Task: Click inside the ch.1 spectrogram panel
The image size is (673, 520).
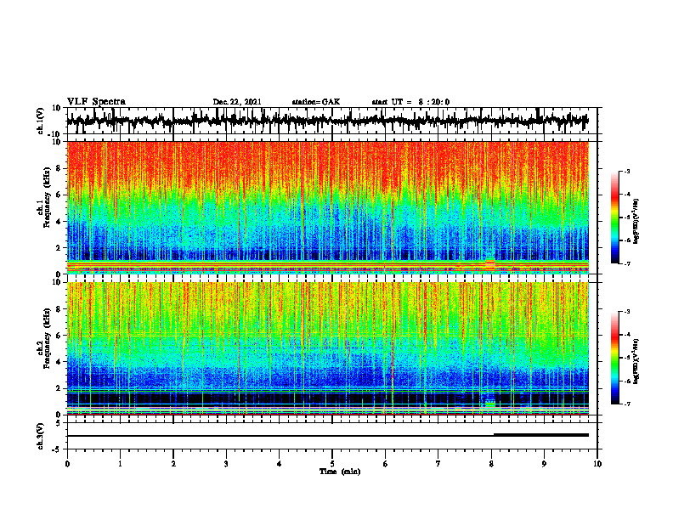Action: pos(327,207)
